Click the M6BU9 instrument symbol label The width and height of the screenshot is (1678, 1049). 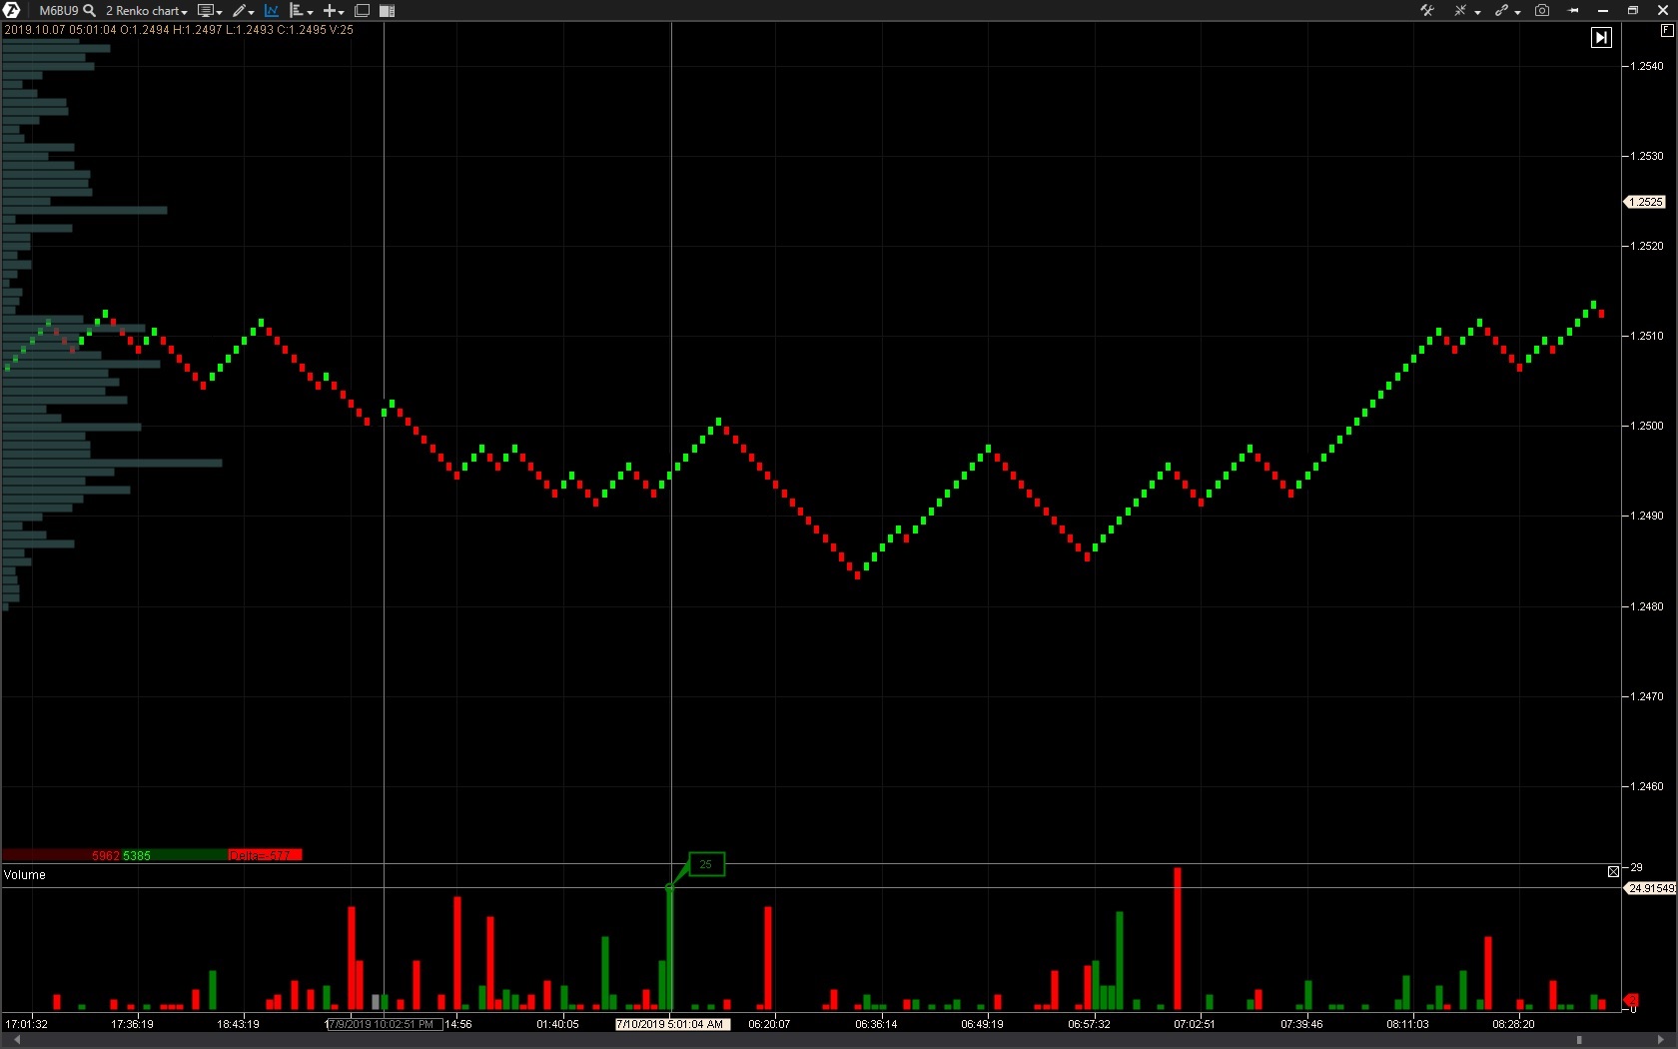(58, 11)
